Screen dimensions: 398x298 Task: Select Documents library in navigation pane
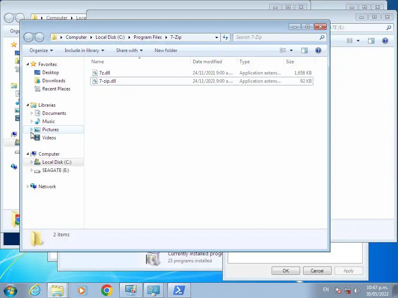(x=54, y=113)
